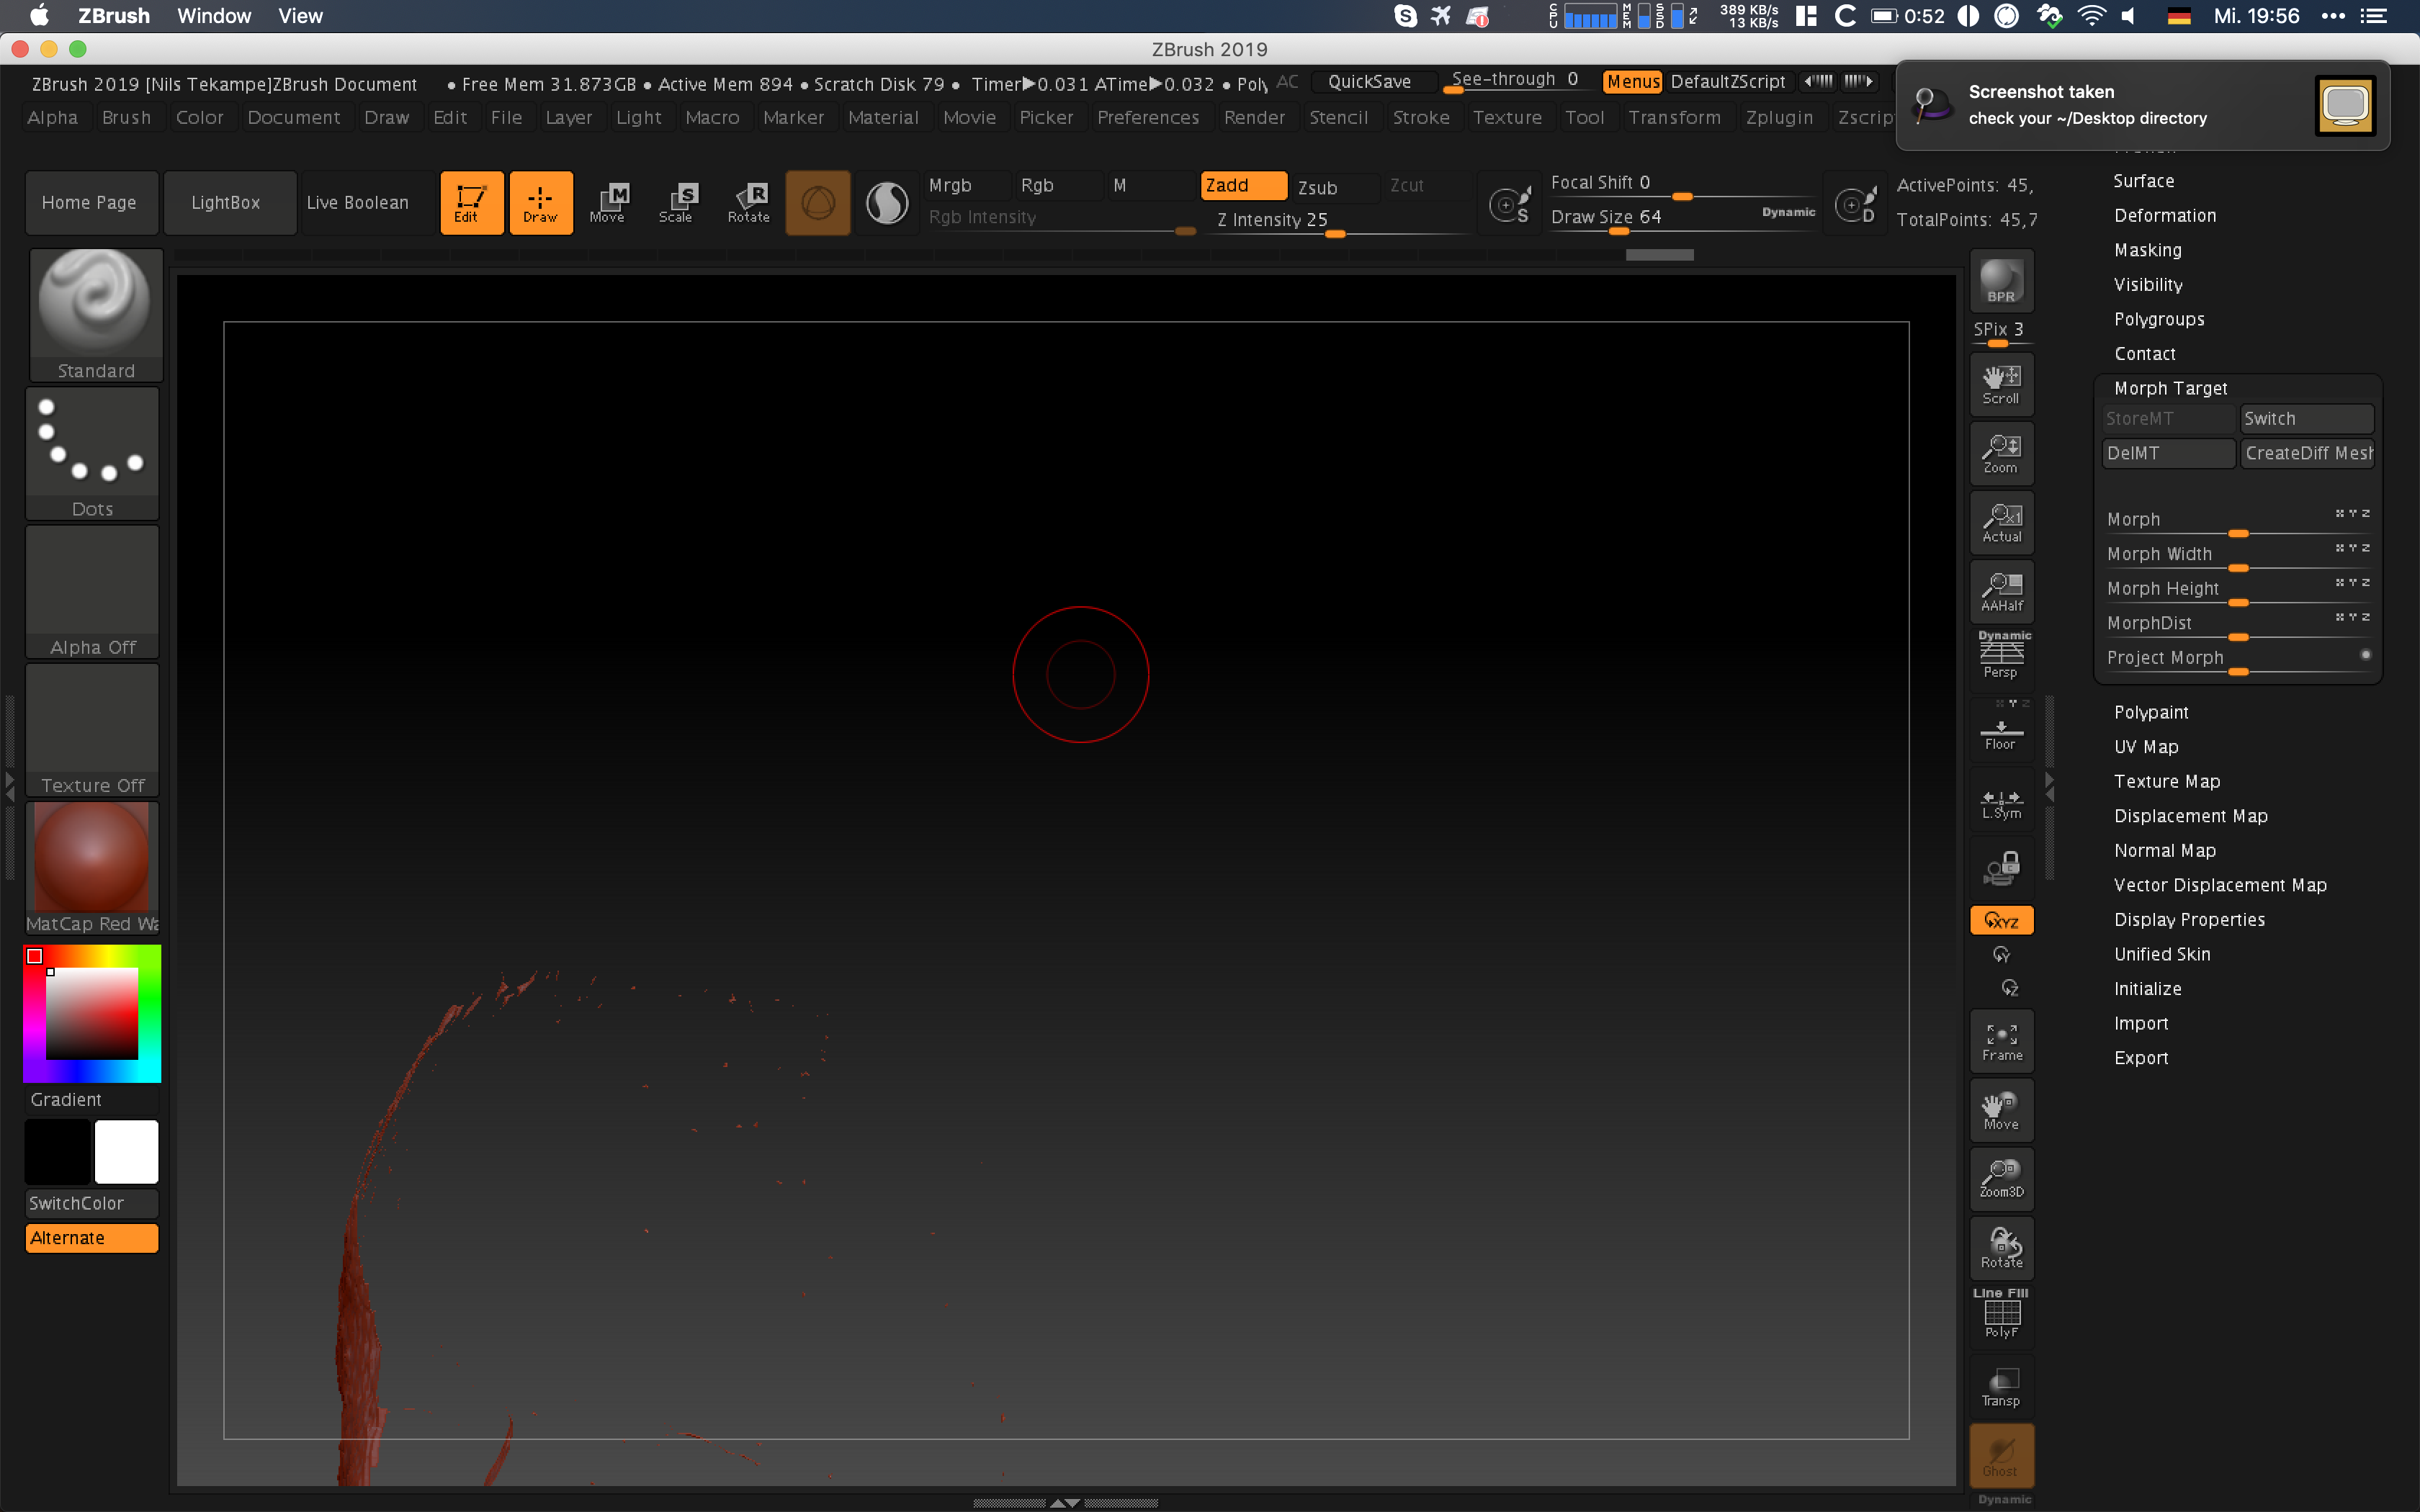Open the MatCap Red Wax material picker
Viewport: 2420px width, 1512px height.
[92, 868]
